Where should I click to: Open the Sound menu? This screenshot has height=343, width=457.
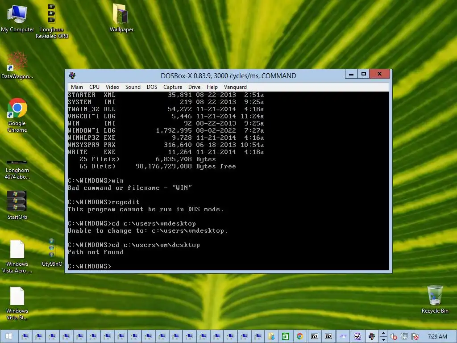(x=133, y=87)
